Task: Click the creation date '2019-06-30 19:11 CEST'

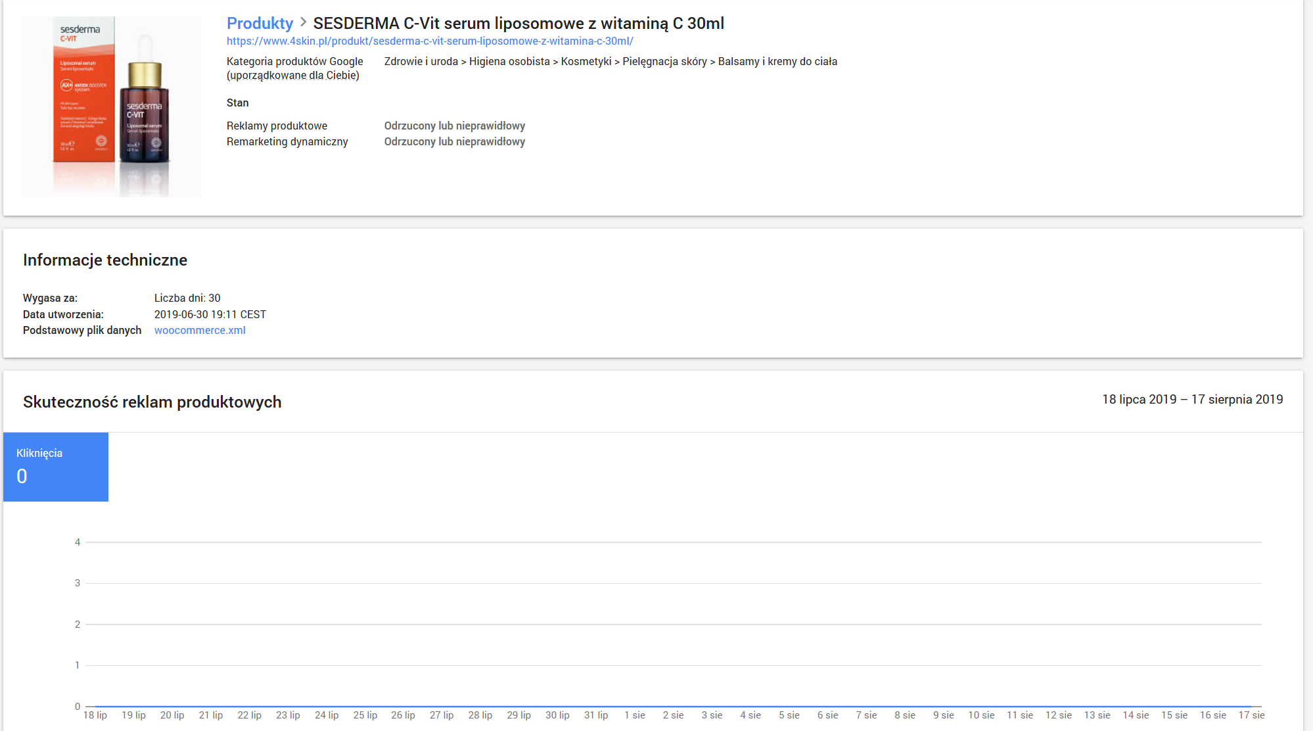Action: [x=210, y=314]
